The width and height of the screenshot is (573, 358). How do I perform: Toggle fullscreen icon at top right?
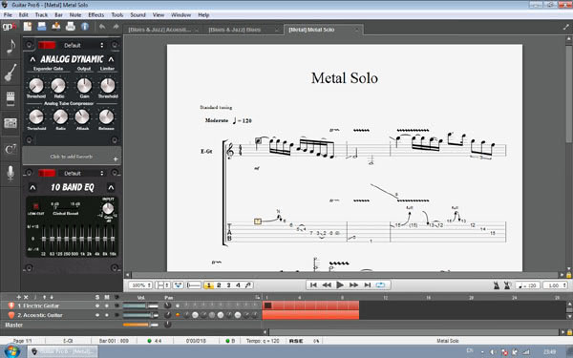click(566, 27)
